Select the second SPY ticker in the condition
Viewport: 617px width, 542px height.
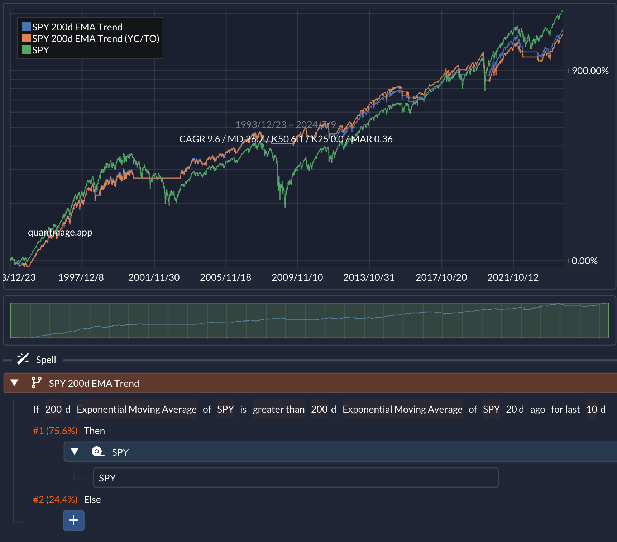(x=491, y=409)
